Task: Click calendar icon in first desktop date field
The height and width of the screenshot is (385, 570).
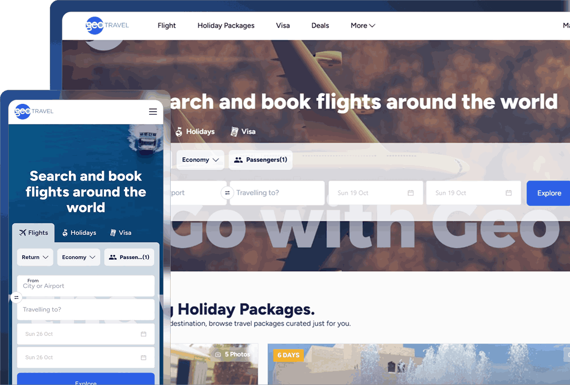Action: [x=411, y=193]
